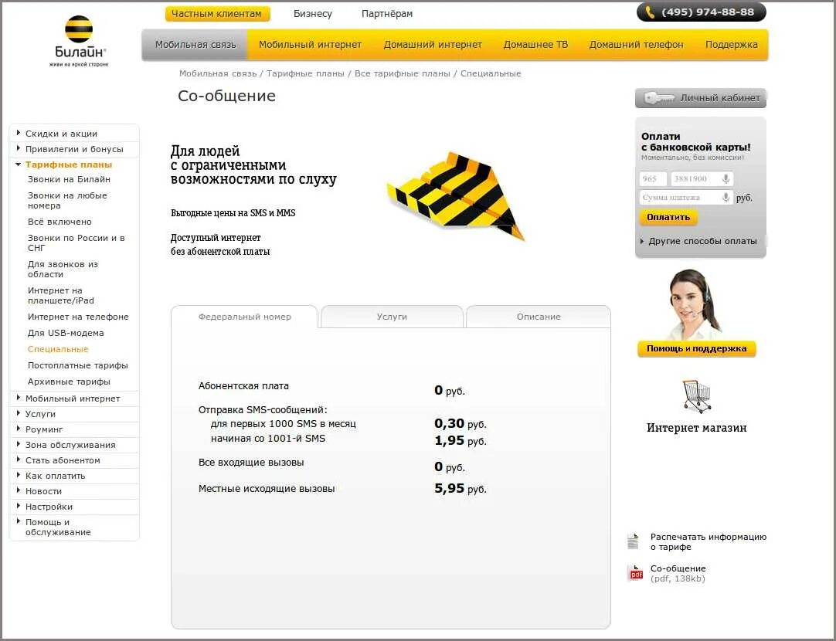Open the Интернет магазин link
This screenshot has height=641, width=836.
[696, 427]
